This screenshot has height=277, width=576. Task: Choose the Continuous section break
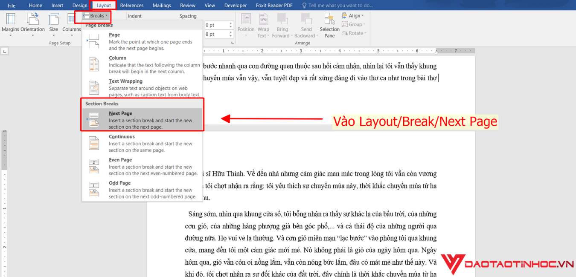click(142, 143)
